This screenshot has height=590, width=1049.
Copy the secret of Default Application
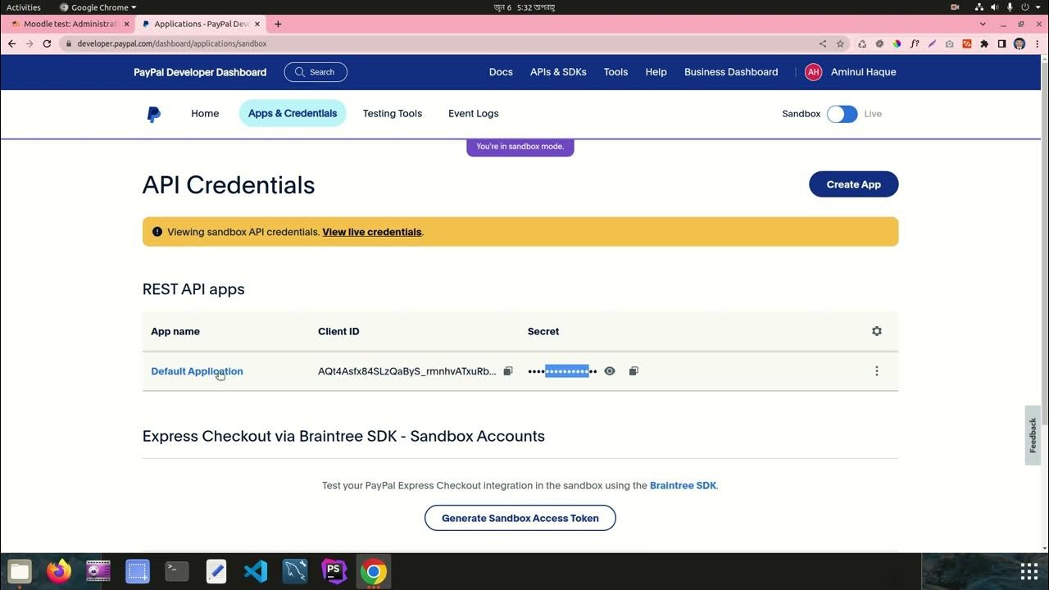click(633, 371)
